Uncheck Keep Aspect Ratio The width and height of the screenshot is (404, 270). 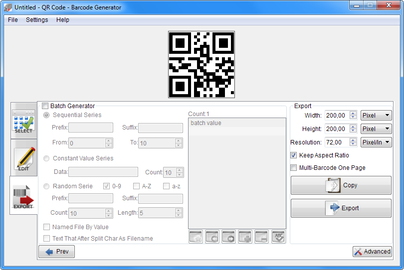click(x=293, y=155)
